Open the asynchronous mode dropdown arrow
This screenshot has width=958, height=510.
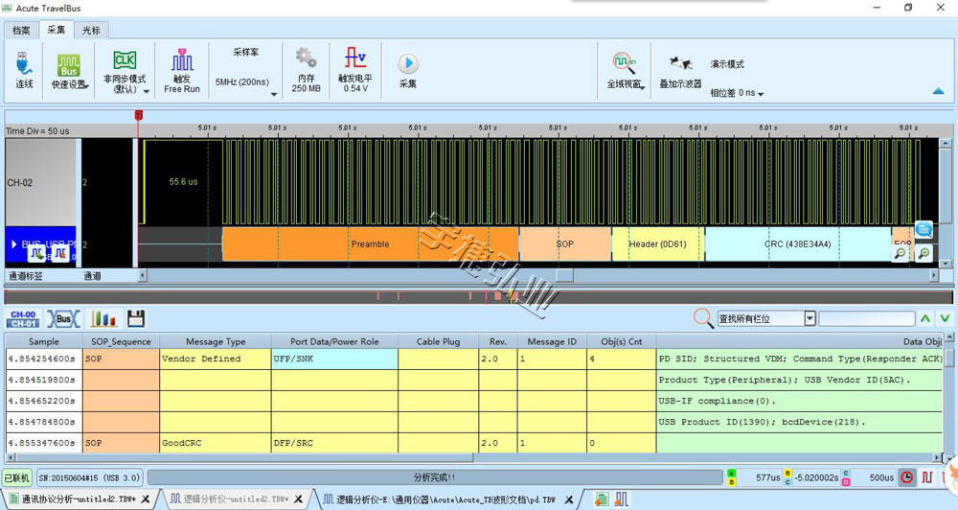point(147,91)
